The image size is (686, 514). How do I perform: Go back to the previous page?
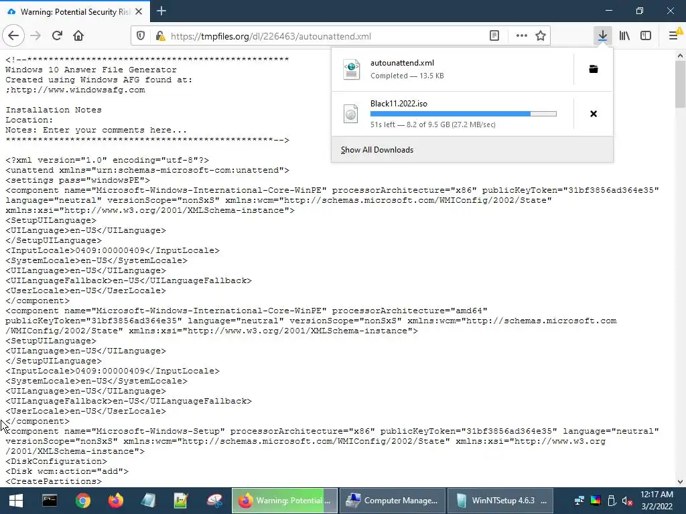point(13,36)
